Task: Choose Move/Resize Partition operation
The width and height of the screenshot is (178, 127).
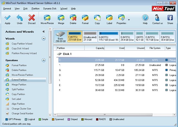Action: (22, 75)
